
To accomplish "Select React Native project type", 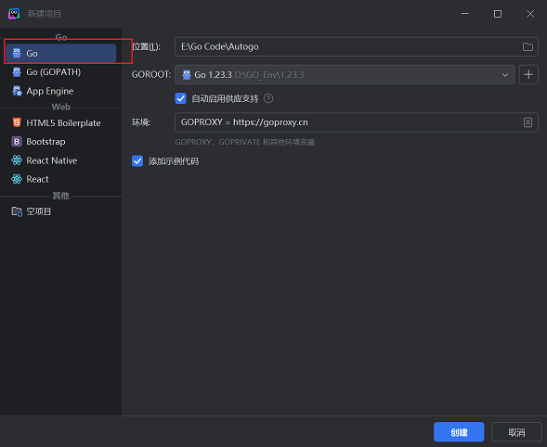I will click(60, 160).
